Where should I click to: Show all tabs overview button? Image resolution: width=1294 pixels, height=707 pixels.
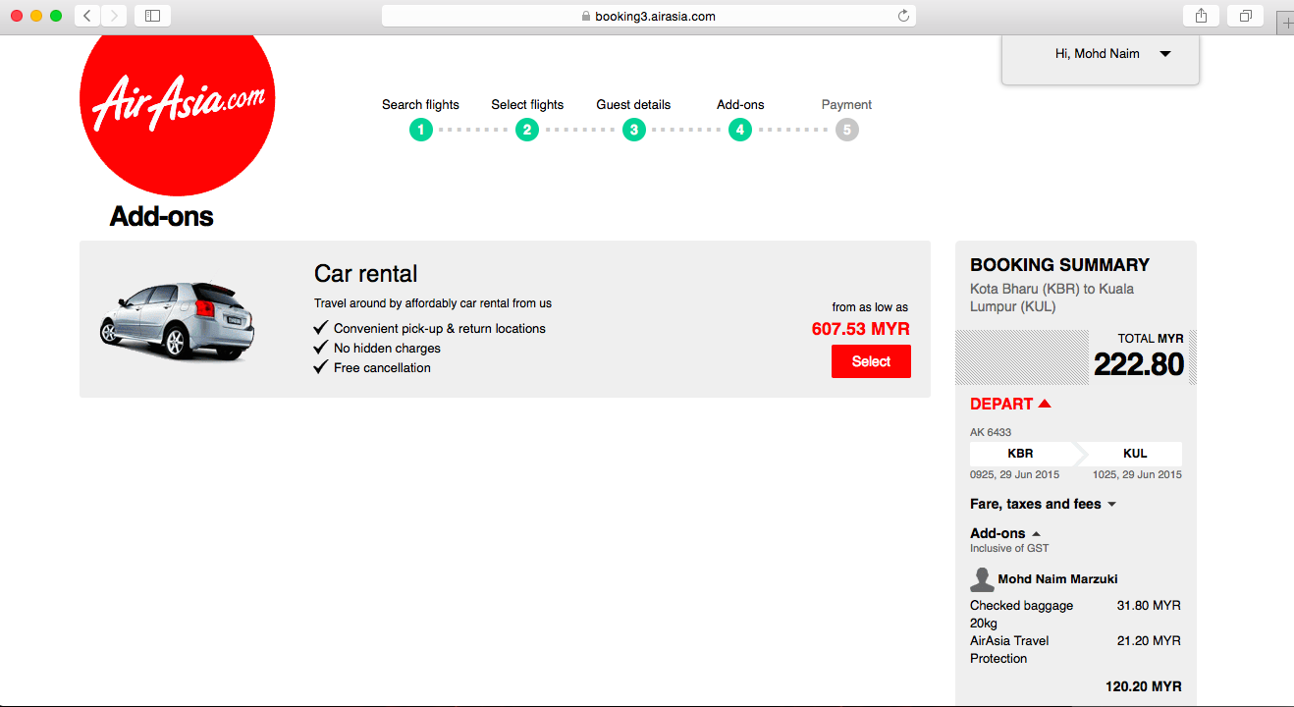pos(1245,16)
